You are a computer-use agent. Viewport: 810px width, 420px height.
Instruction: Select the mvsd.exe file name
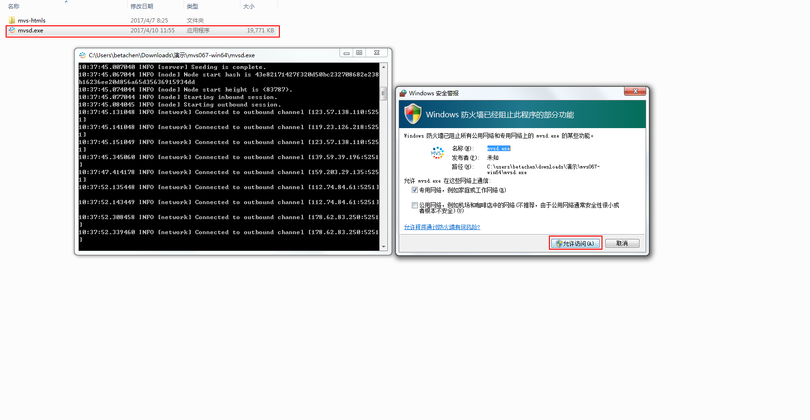click(31, 30)
